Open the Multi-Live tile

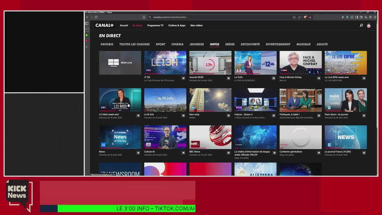(120, 63)
